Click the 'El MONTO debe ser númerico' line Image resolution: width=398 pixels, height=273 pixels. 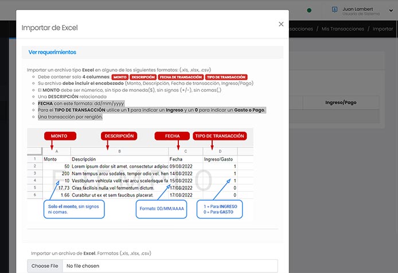coord(130,90)
